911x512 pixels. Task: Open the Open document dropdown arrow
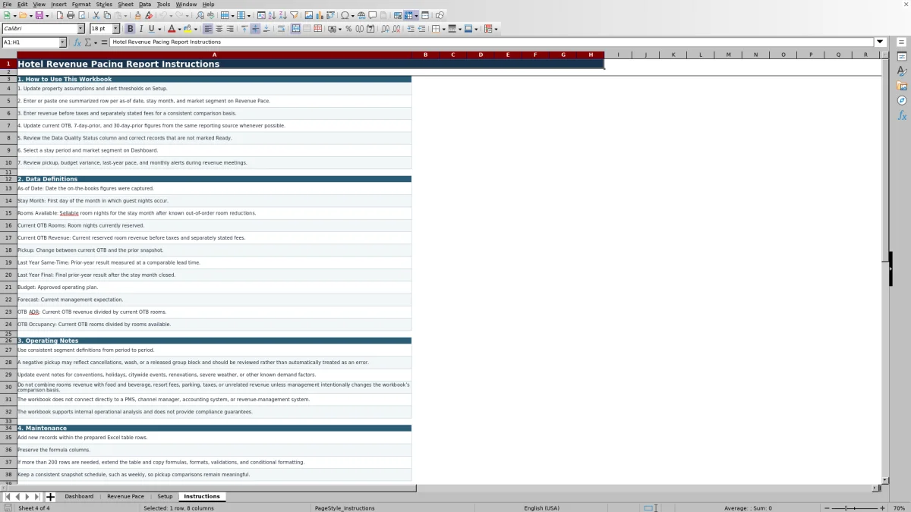point(30,15)
